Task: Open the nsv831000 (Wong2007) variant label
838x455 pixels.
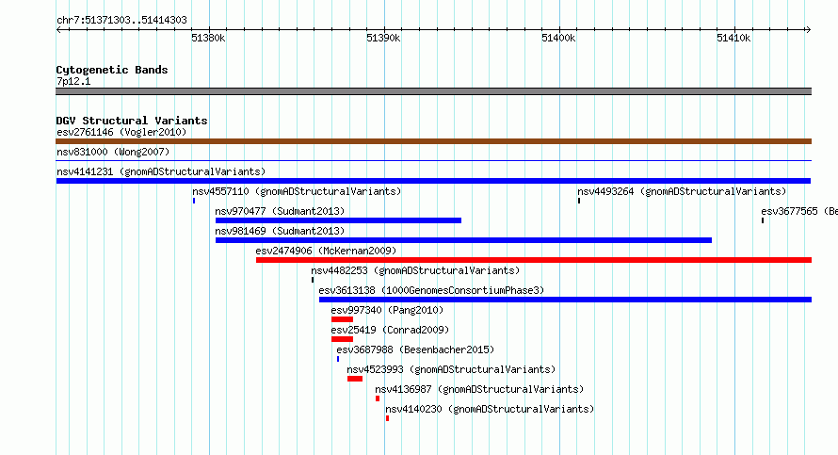Action: pos(113,152)
